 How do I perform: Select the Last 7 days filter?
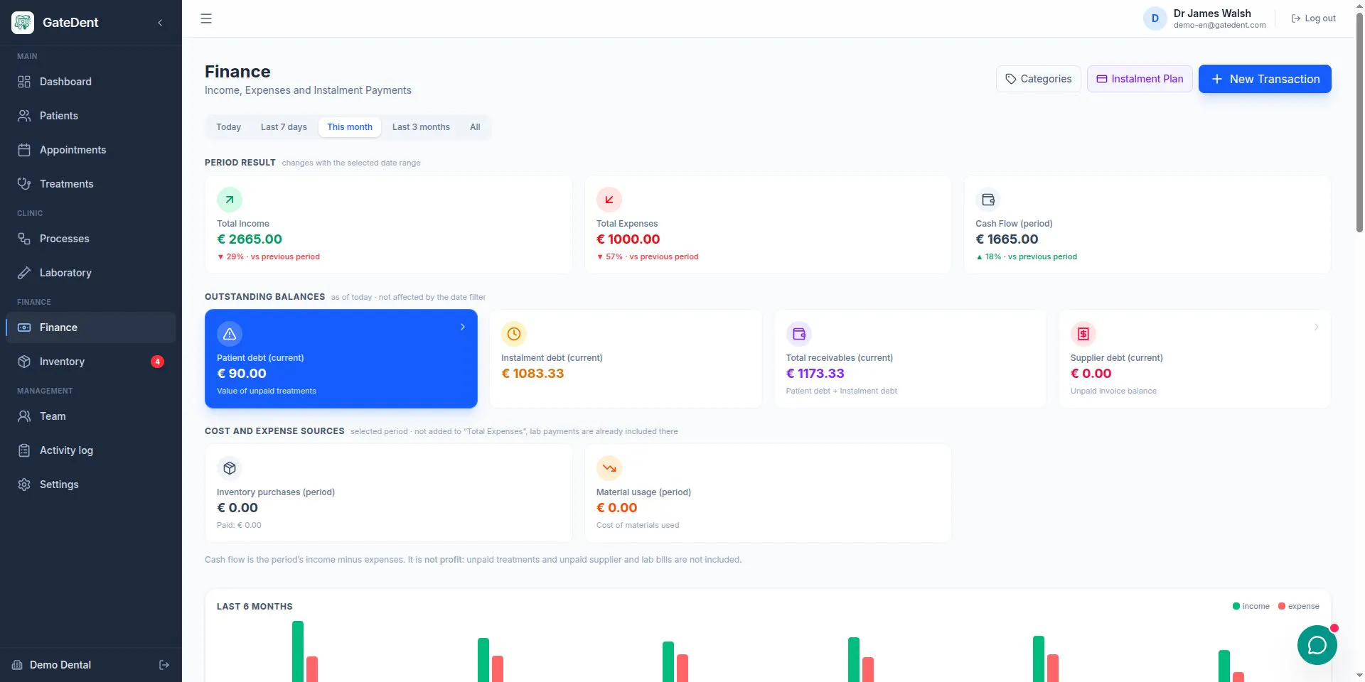[x=284, y=127]
